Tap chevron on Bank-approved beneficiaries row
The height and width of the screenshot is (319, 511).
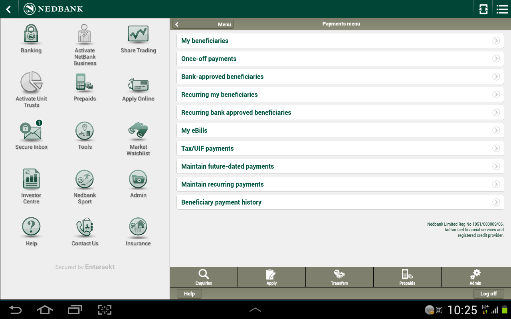[496, 77]
